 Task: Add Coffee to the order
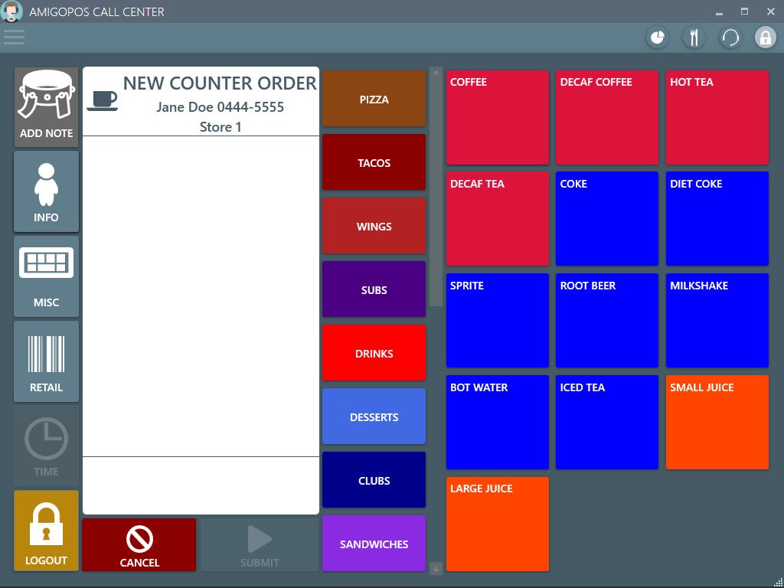point(497,117)
